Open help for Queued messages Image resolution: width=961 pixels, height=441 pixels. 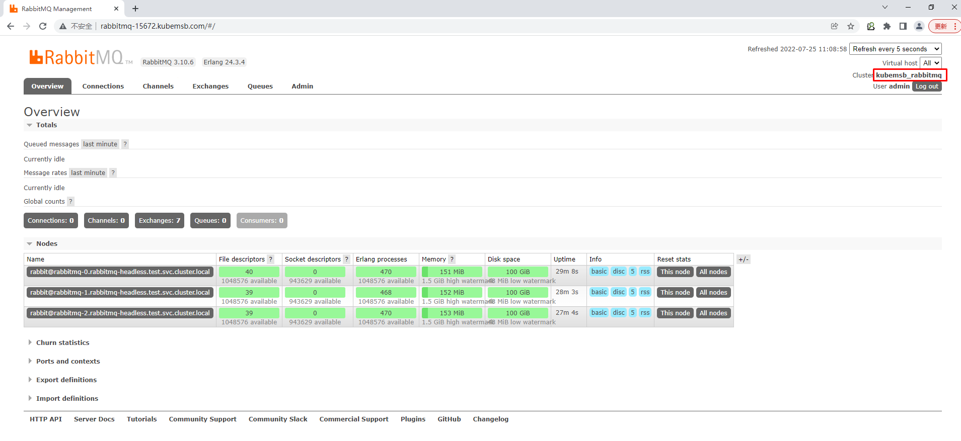[125, 144]
